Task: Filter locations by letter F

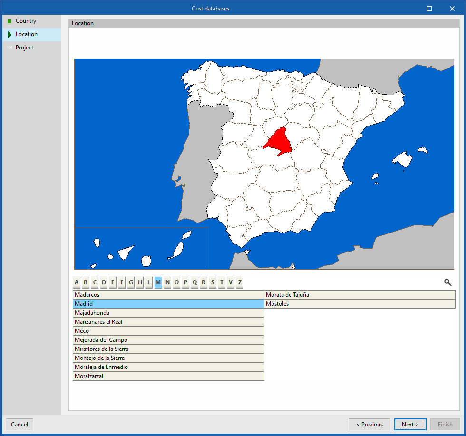Action: pyautogui.click(x=122, y=282)
